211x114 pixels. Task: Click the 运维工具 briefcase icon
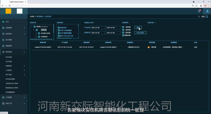point(3,103)
